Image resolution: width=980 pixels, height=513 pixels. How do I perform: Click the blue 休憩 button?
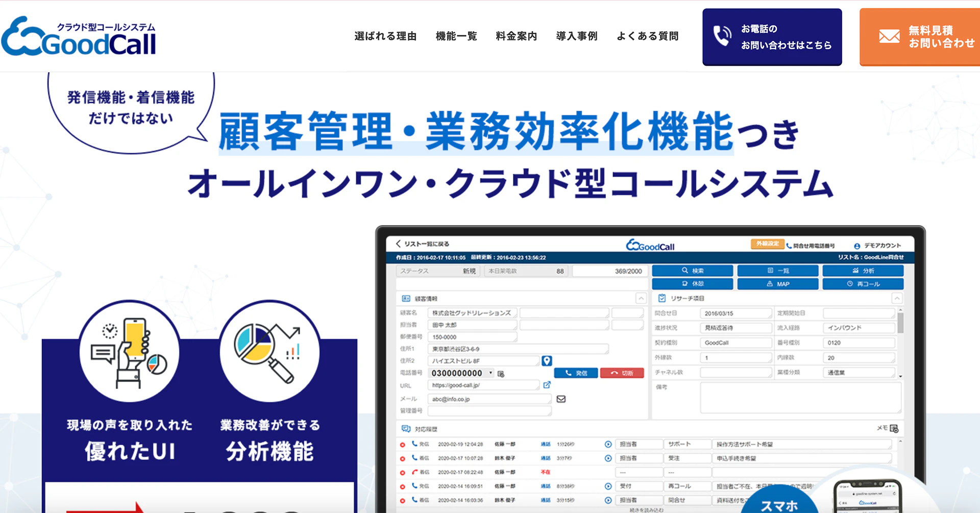click(693, 284)
